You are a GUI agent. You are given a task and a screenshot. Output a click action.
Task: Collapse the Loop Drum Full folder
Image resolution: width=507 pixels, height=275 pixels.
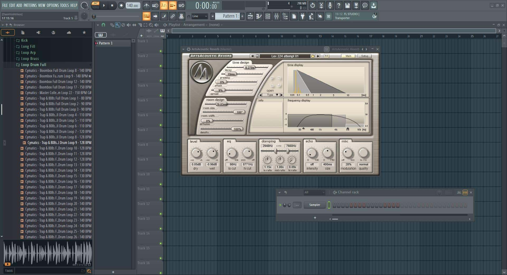[34, 65]
